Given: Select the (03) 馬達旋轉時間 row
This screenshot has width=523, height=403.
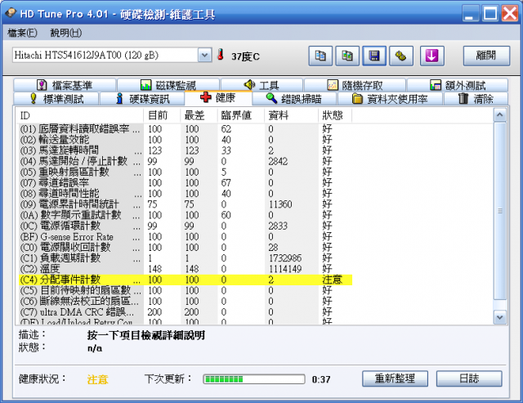Looking at the screenshot, I should [x=186, y=150].
